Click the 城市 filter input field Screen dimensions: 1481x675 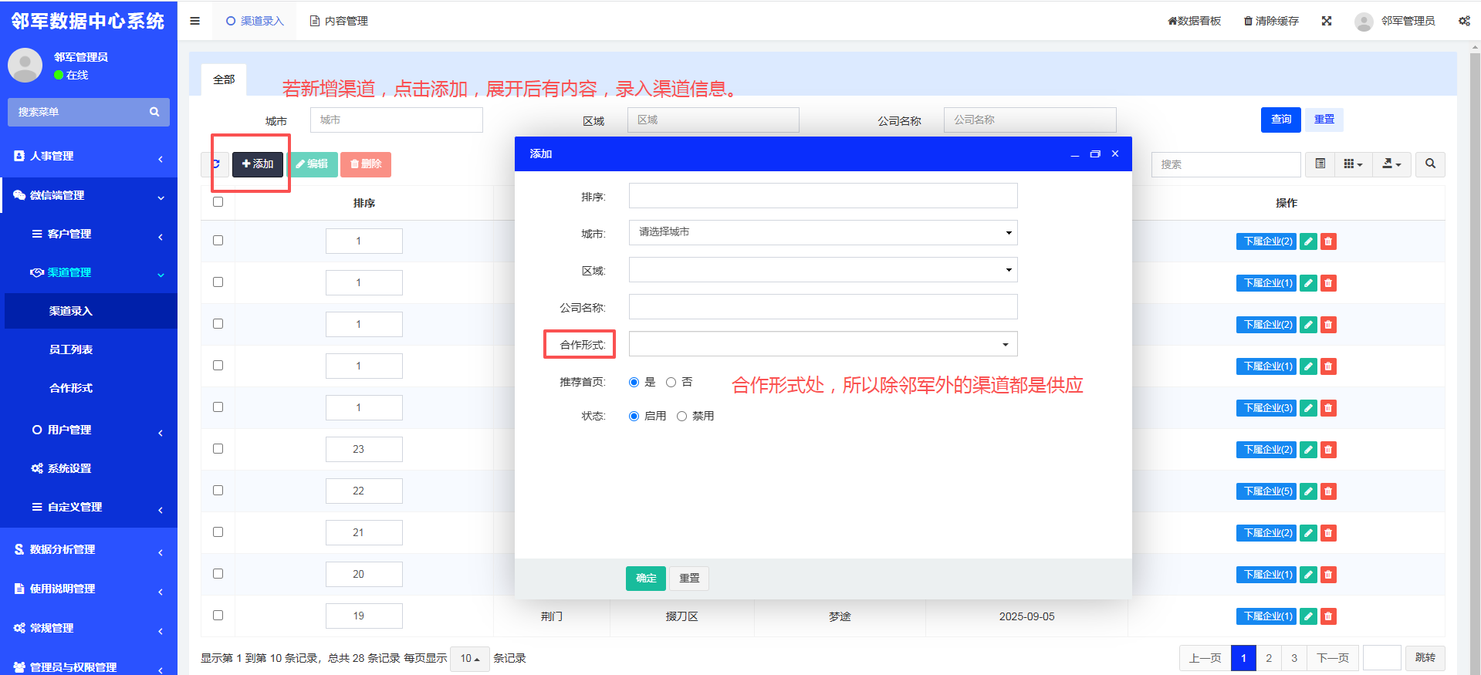pyautogui.click(x=397, y=120)
